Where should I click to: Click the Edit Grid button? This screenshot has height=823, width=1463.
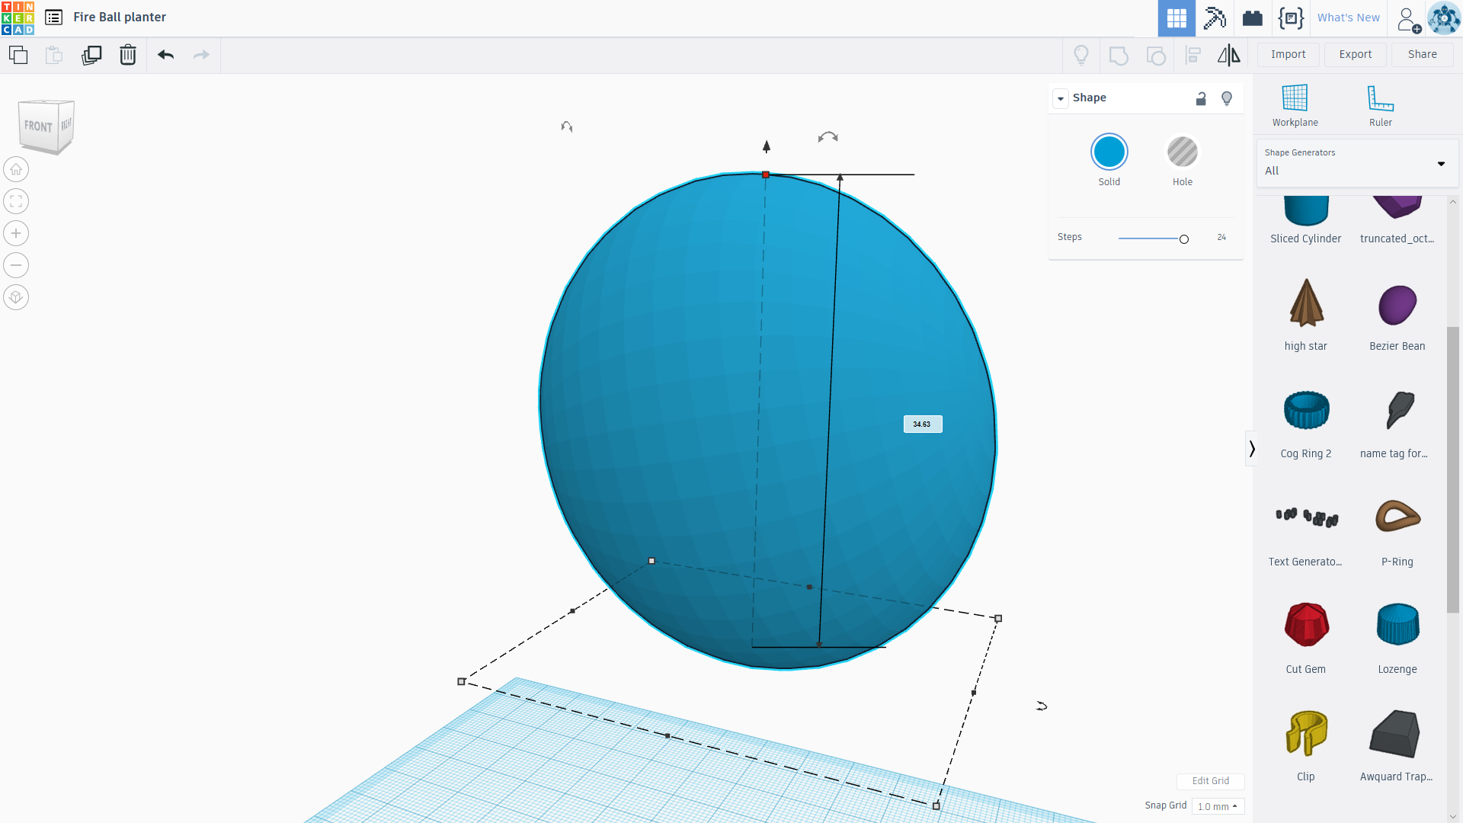coord(1210,781)
